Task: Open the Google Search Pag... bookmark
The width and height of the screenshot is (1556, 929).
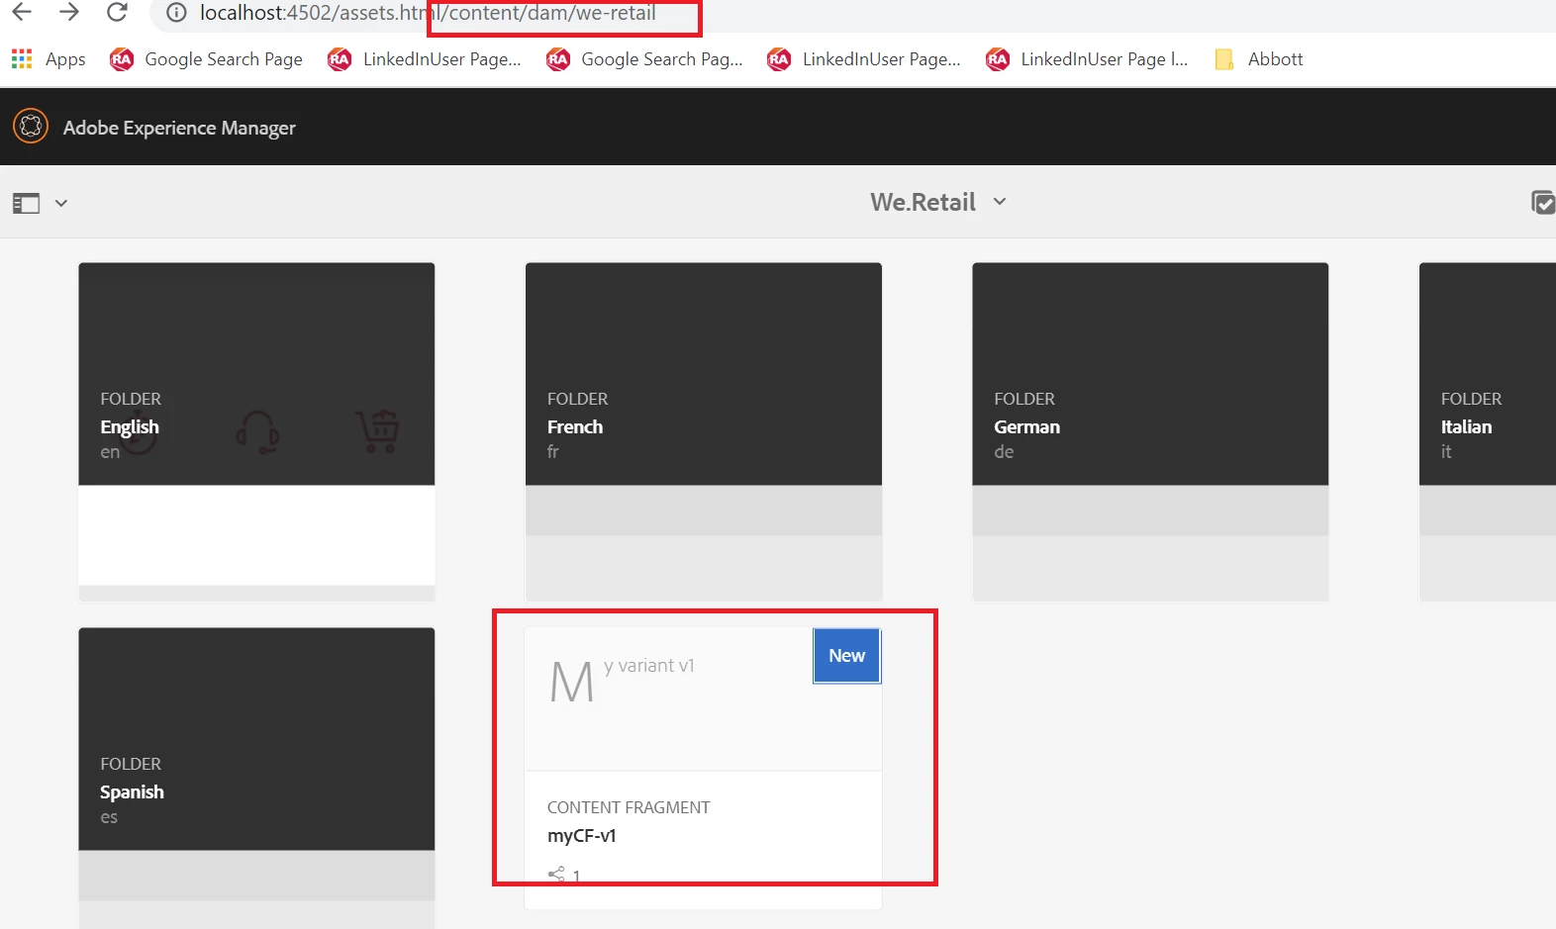Action: coord(644,59)
